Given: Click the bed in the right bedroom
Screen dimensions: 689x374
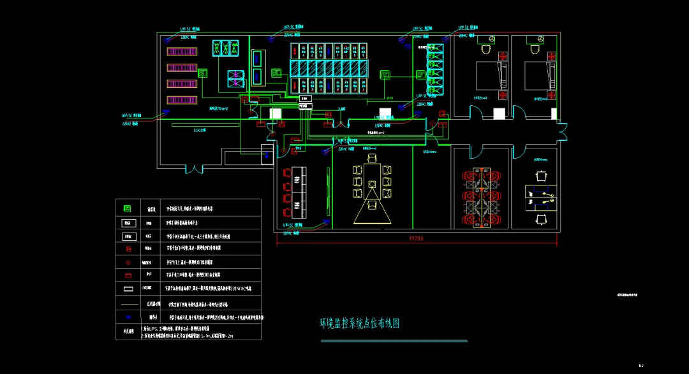Looking at the screenshot, I should (x=540, y=76).
